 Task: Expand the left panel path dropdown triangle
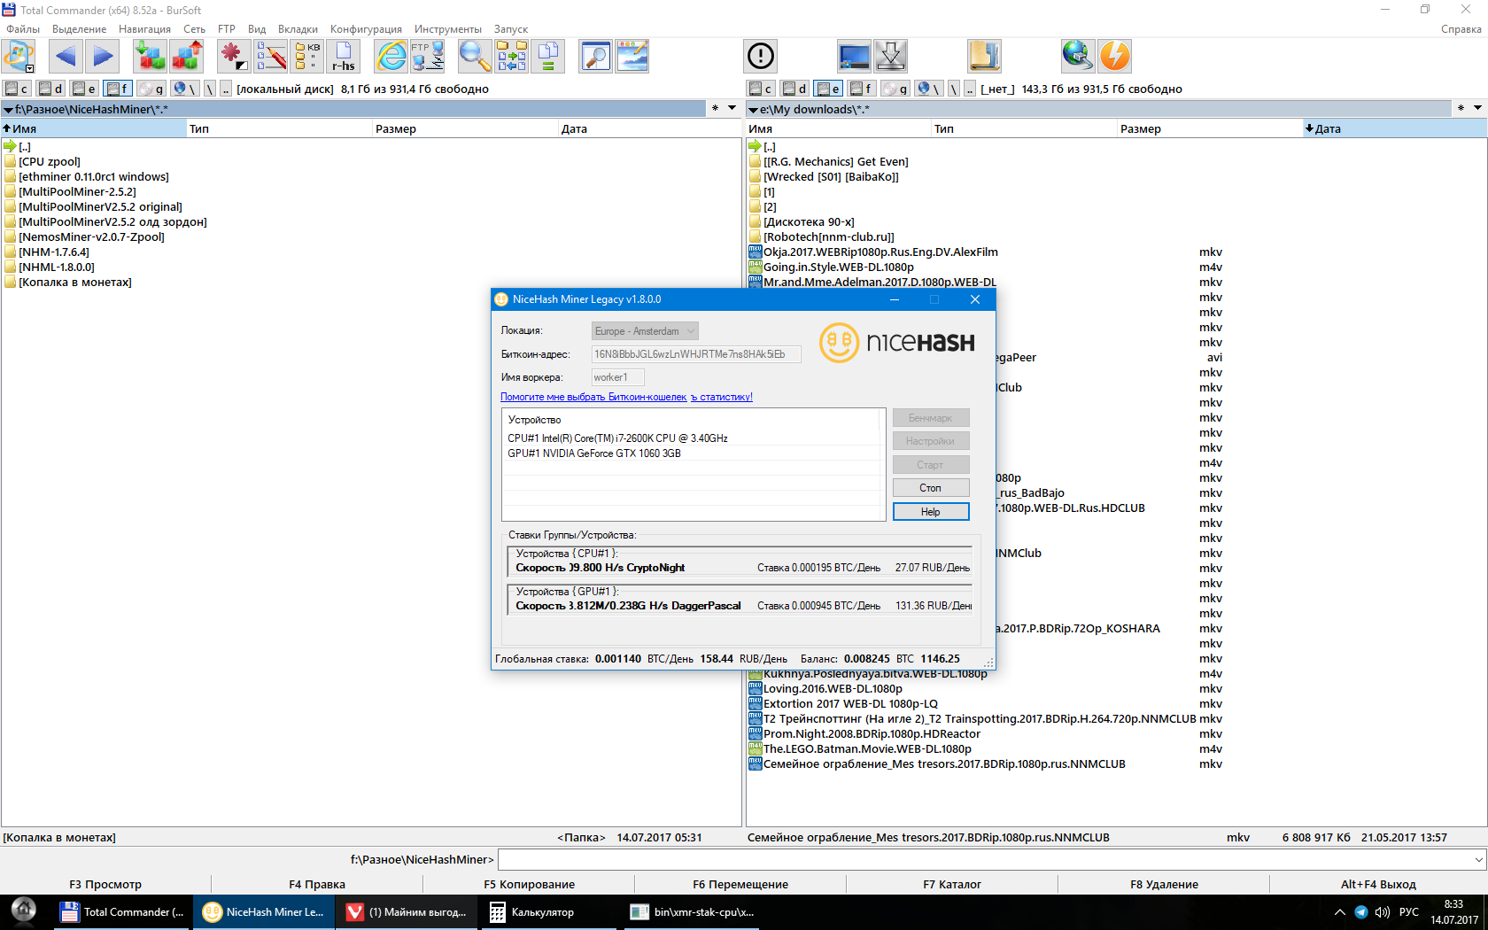[8, 110]
